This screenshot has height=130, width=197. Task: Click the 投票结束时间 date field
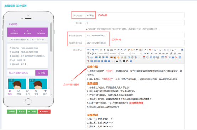[135, 43]
